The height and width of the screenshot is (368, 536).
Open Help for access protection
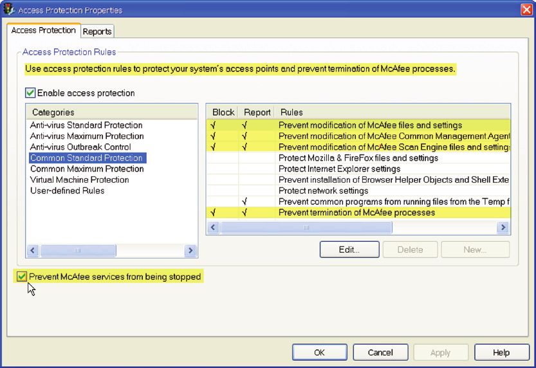pos(501,353)
